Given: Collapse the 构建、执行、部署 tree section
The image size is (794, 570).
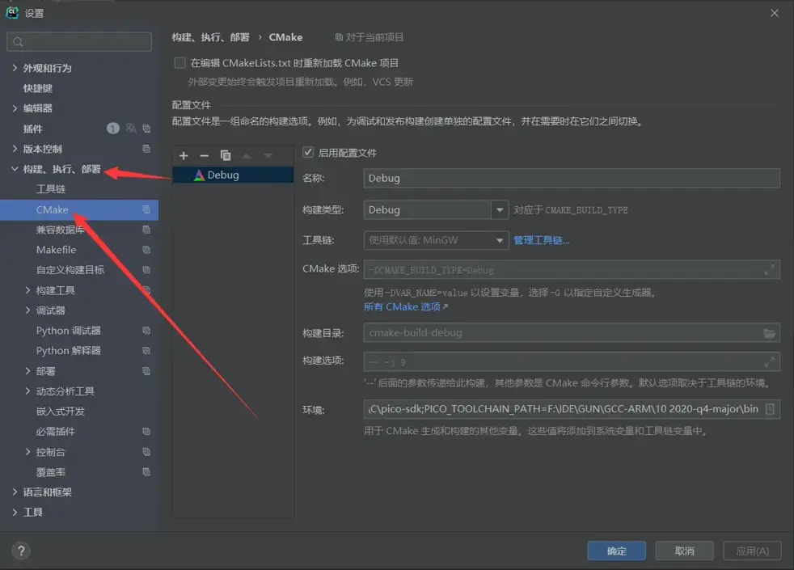Looking at the screenshot, I should (x=14, y=170).
